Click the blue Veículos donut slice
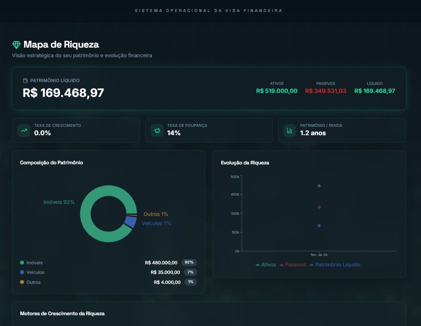The image size is (421, 326). [130, 222]
